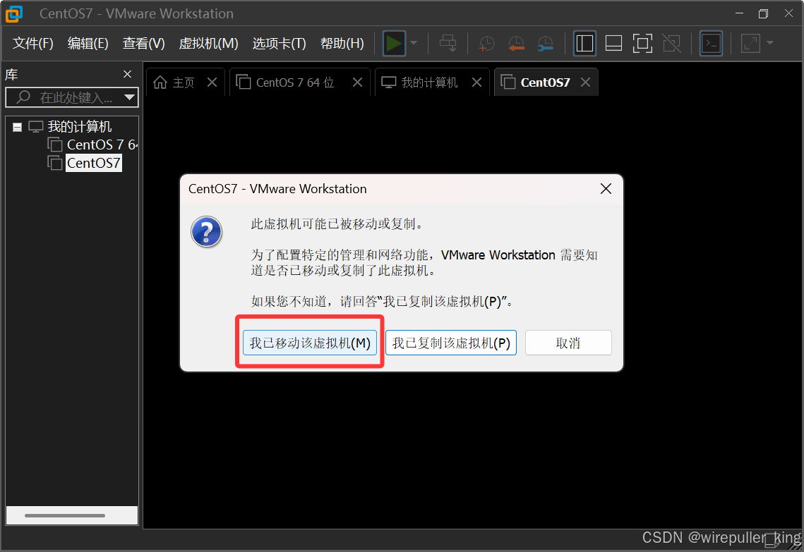The width and height of the screenshot is (804, 552).
Task: Open the 帮助(H) menu
Action: tap(342, 44)
